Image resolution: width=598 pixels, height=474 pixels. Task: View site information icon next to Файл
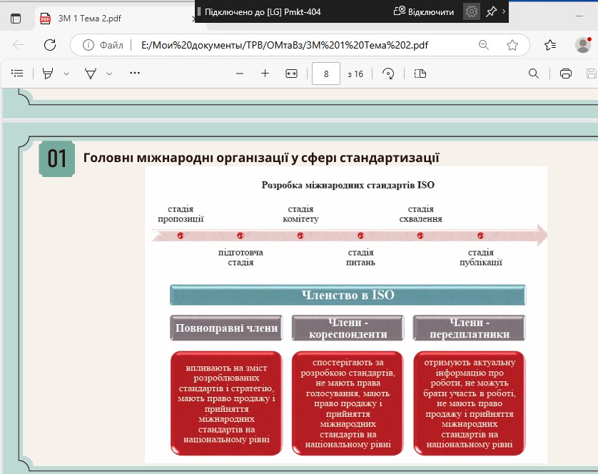[x=88, y=45]
